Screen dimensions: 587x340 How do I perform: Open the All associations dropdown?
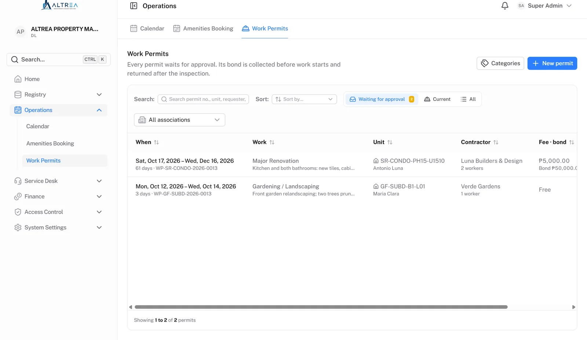[x=179, y=120]
